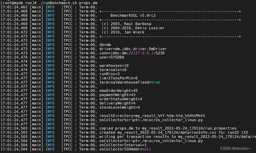Image resolution: width=256 pixels, height=153 pixels.
Task: Click the 'limitTxnsPerMin=0' value
Action: click(x=119, y=78)
